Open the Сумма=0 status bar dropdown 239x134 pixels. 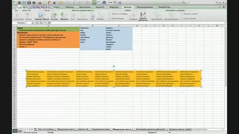[169, 133]
